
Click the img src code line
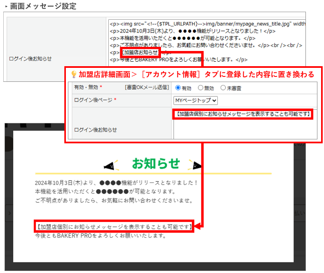pos(207,24)
